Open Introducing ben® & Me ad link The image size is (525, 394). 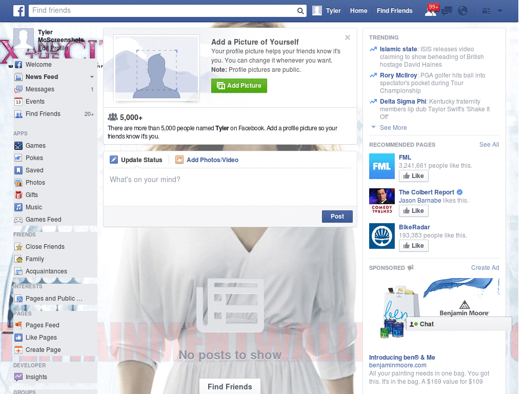click(x=402, y=358)
